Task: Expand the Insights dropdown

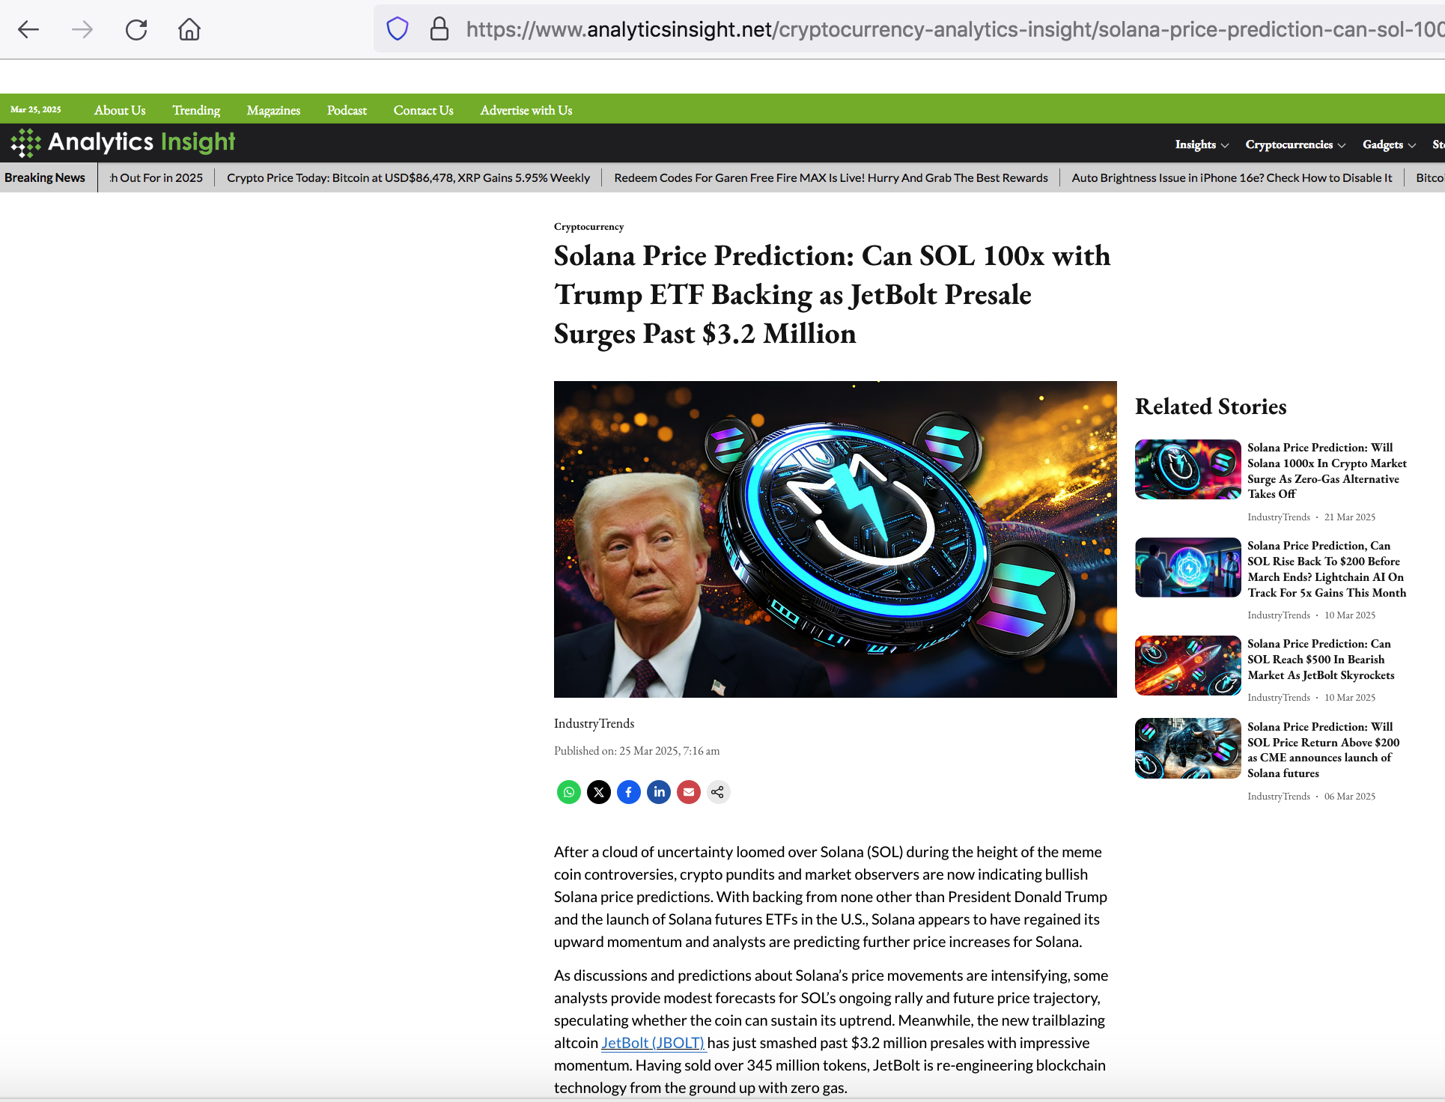Action: [1202, 144]
